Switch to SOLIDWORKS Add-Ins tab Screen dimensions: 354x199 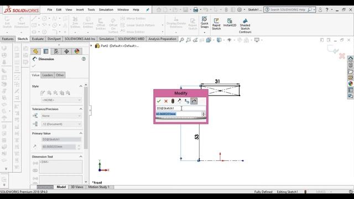click(80, 39)
